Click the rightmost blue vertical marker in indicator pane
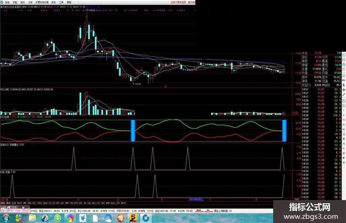346x223 pixels. tap(284, 130)
